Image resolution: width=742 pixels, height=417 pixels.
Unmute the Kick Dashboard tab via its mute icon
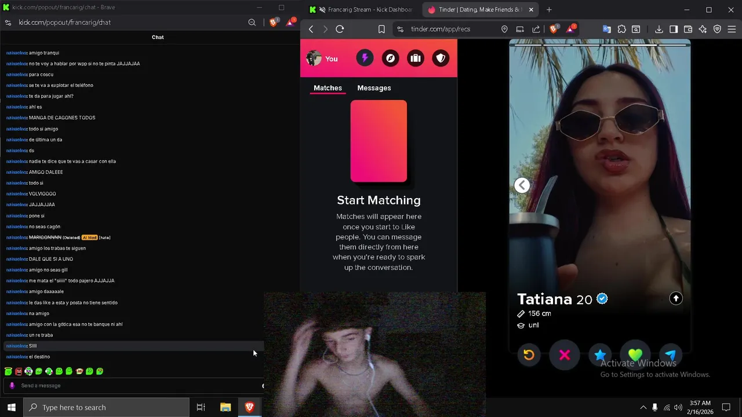(x=322, y=9)
